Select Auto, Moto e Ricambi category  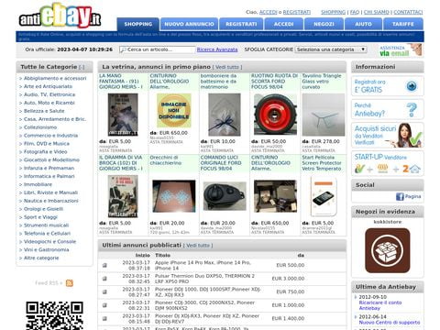[x=49, y=103]
